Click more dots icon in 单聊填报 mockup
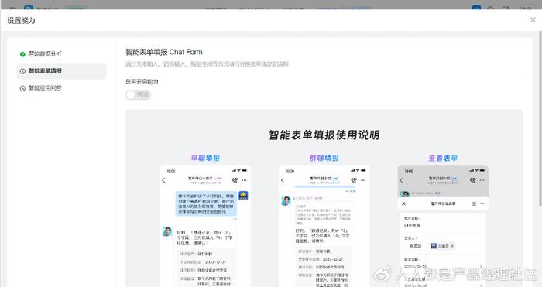Image resolution: width=542 pixels, height=287 pixels. [245, 180]
